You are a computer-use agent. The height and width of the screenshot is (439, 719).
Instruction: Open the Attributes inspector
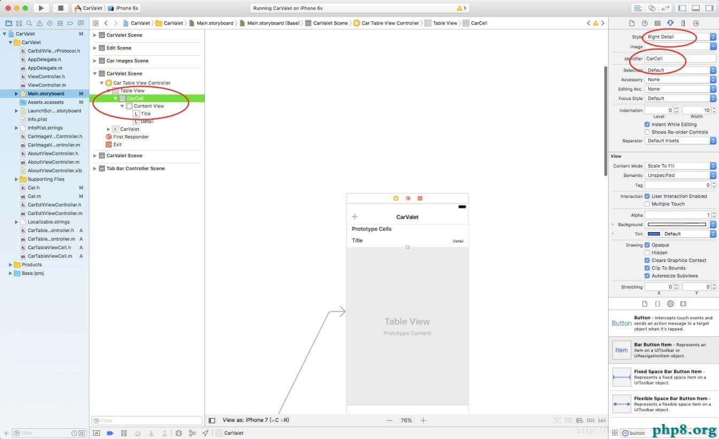click(670, 24)
